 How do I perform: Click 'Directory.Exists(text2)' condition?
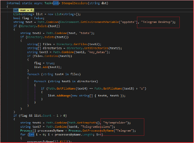point(47,37)
